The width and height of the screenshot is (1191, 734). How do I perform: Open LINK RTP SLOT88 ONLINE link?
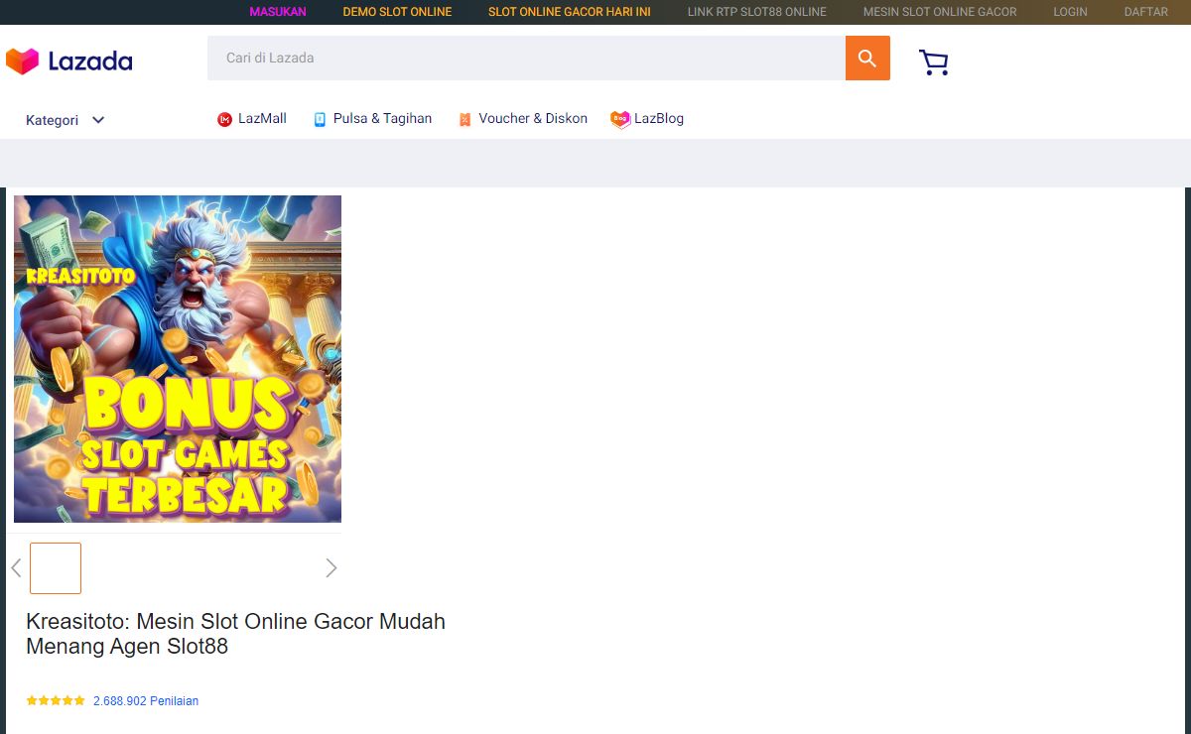[x=757, y=12]
